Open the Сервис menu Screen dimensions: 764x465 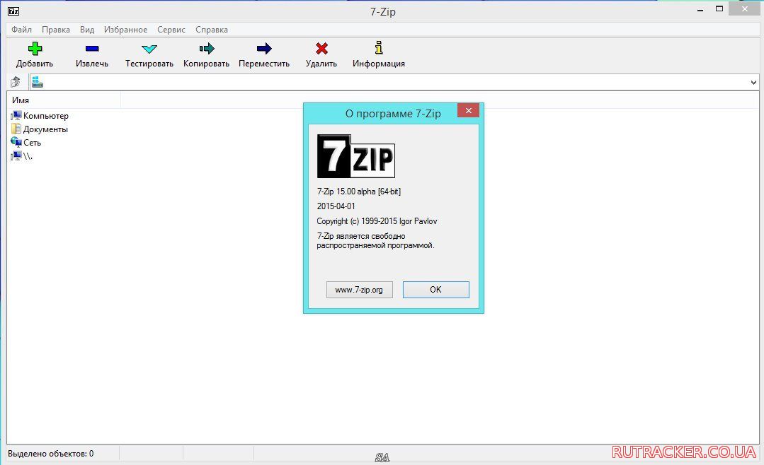171,30
